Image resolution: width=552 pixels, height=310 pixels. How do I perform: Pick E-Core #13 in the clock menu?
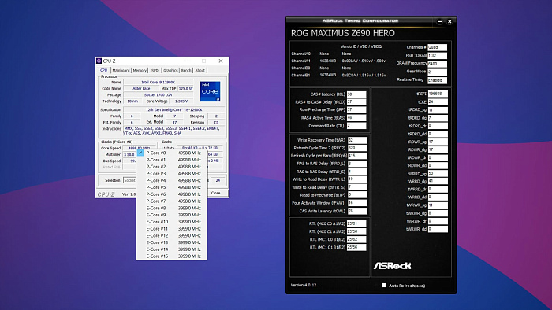(x=172, y=242)
